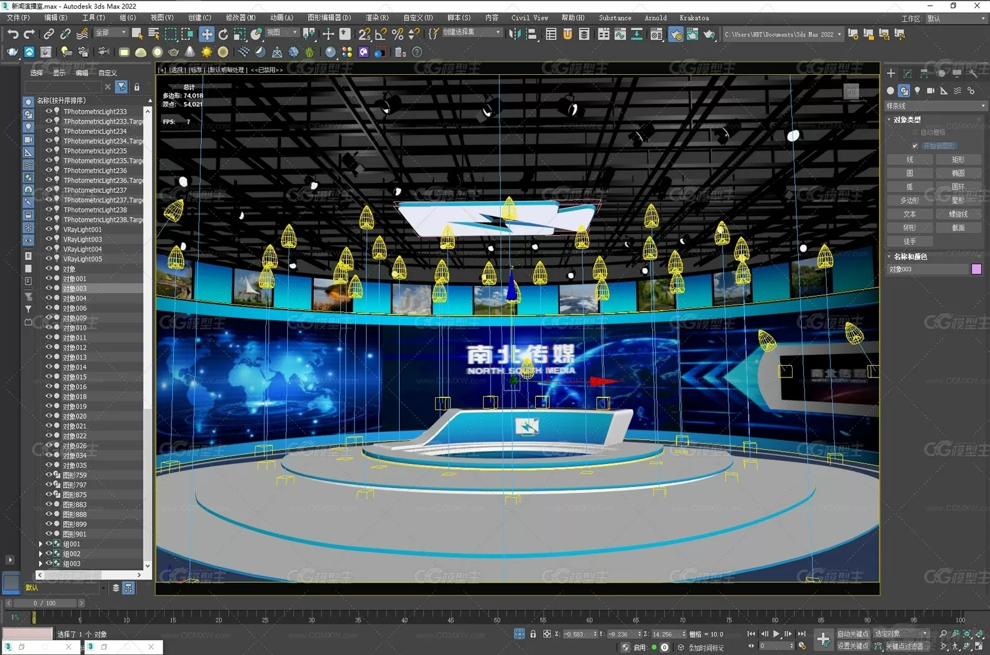
Task: Expand the 组003 tree node
Action: click(x=41, y=564)
